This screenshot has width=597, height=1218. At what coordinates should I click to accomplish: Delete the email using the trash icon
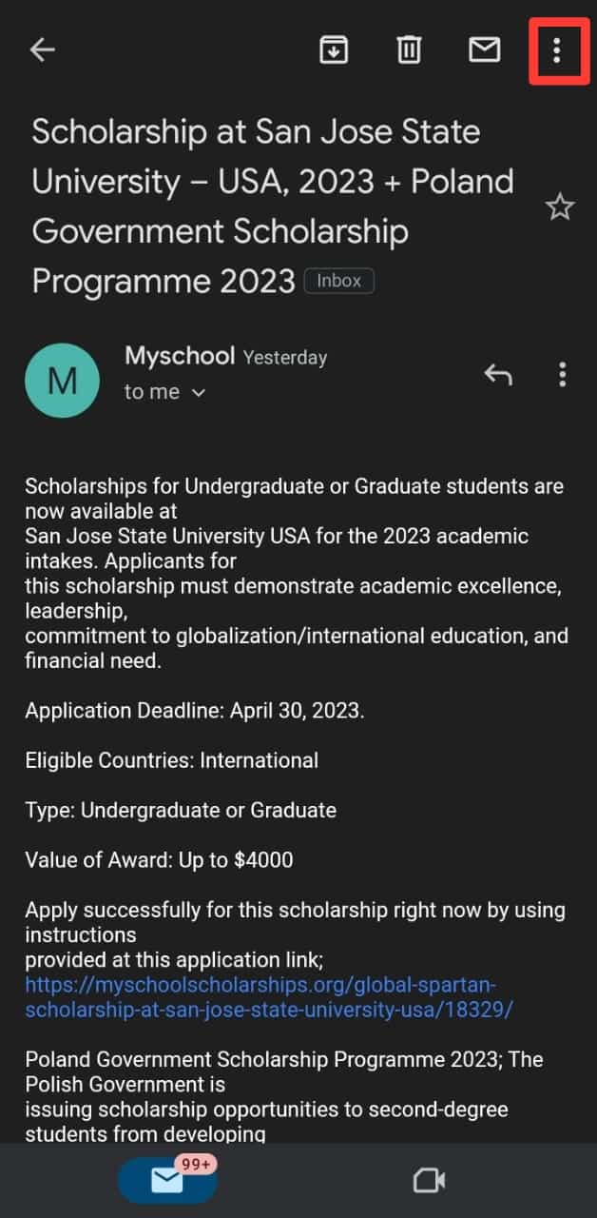tap(409, 49)
